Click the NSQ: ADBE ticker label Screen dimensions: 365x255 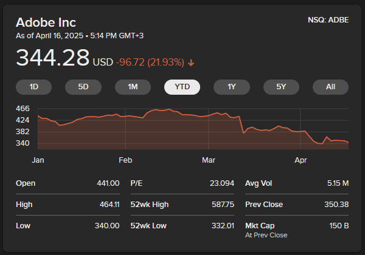click(x=328, y=20)
